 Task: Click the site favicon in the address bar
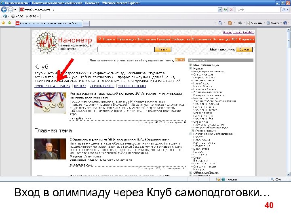(22, 9)
